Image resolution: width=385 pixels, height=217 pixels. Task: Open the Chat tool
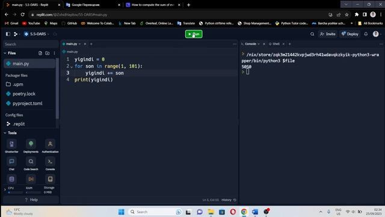pos(11,163)
